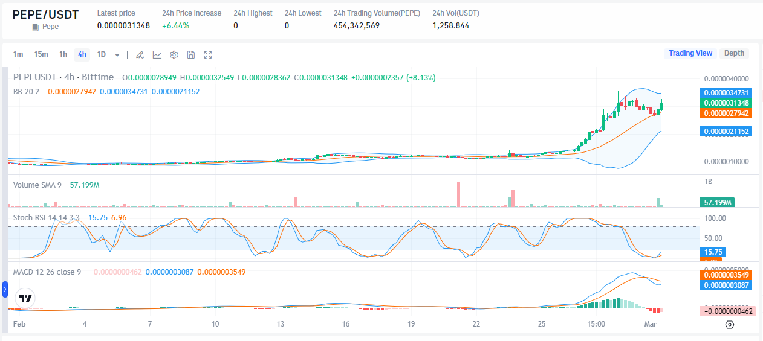Click the blue 0.0000021152 price axis label
Viewport: 763px width, 341px height.
(725, 131)
